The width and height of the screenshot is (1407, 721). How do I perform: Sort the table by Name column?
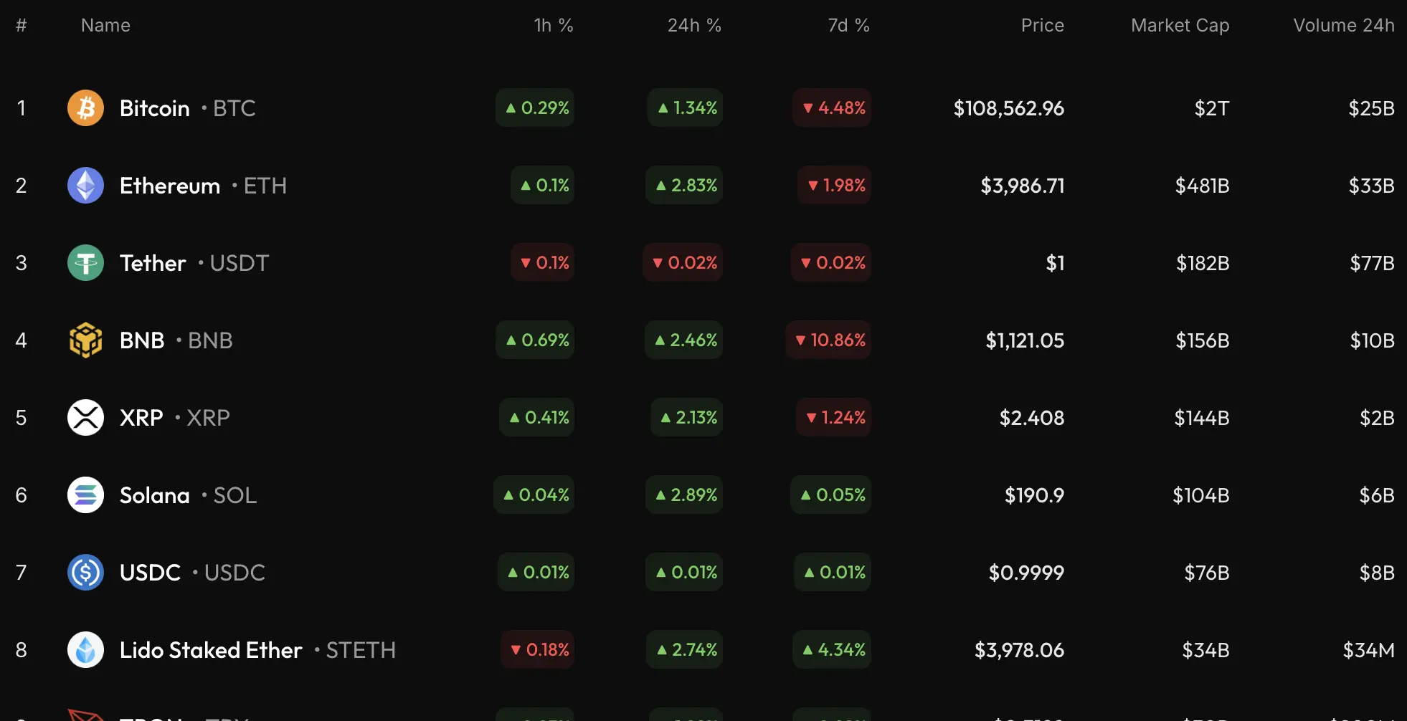105,26
